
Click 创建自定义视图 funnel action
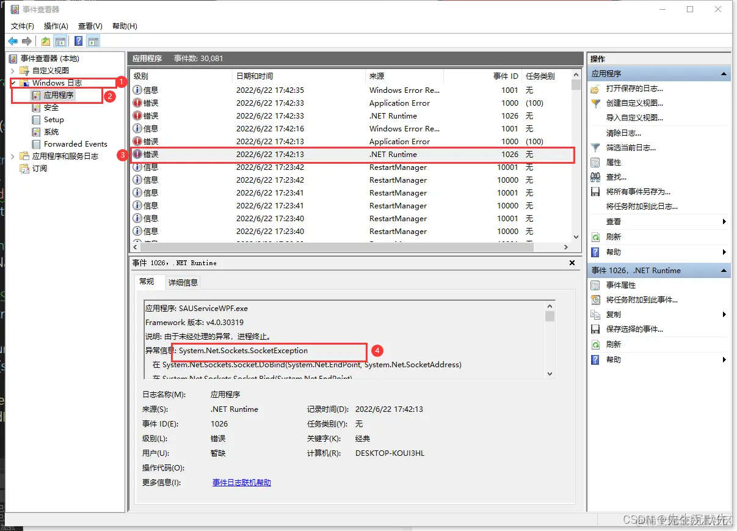(634, 103)
